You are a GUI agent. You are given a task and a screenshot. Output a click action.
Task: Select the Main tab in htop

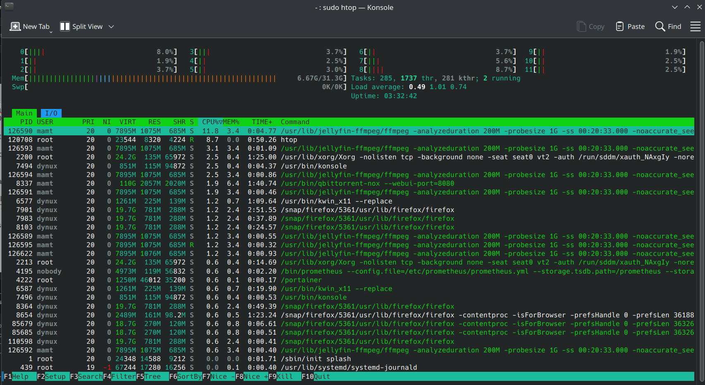[x=24, y=113]
